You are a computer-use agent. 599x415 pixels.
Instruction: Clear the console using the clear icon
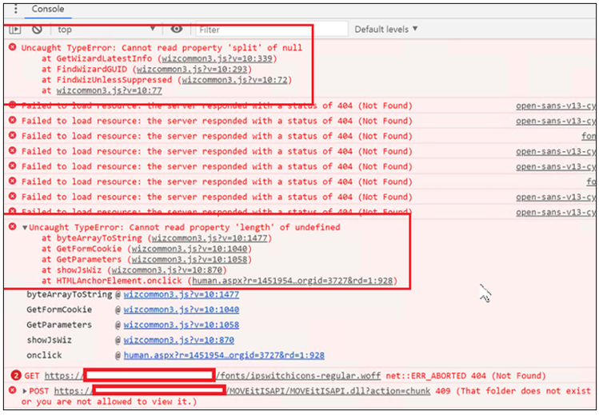[x=36, y=30]
